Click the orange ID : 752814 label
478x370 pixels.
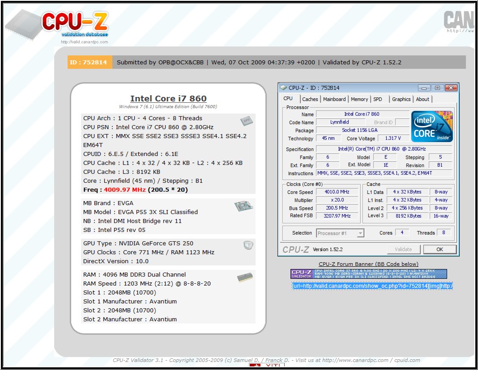[x=90, y=62]
